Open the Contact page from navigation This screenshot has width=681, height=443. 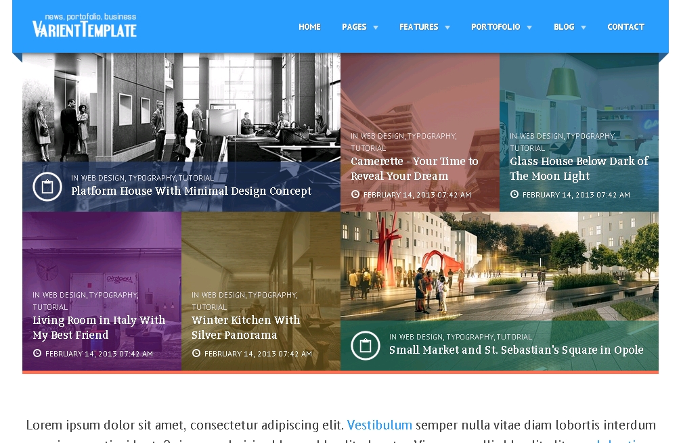pyautogui.click(x=625, y=27)
